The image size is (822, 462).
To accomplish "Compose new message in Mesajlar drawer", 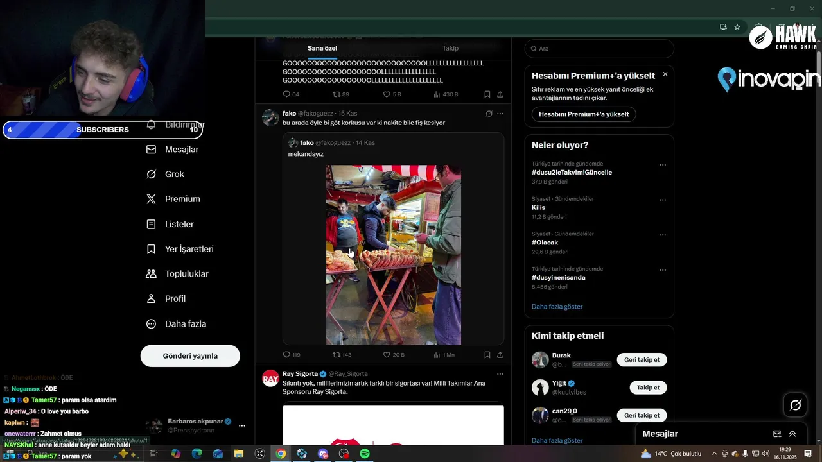I will point(777,434).
